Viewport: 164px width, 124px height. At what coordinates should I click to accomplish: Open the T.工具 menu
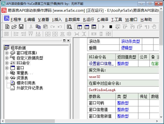(x=117, y=20)
